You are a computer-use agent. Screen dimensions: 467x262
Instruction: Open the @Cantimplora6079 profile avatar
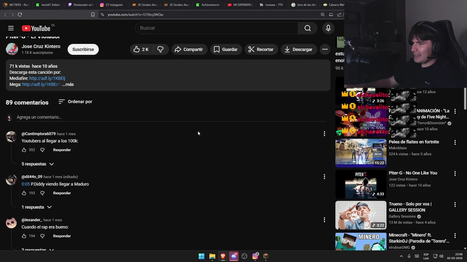[x=11, y=136]
